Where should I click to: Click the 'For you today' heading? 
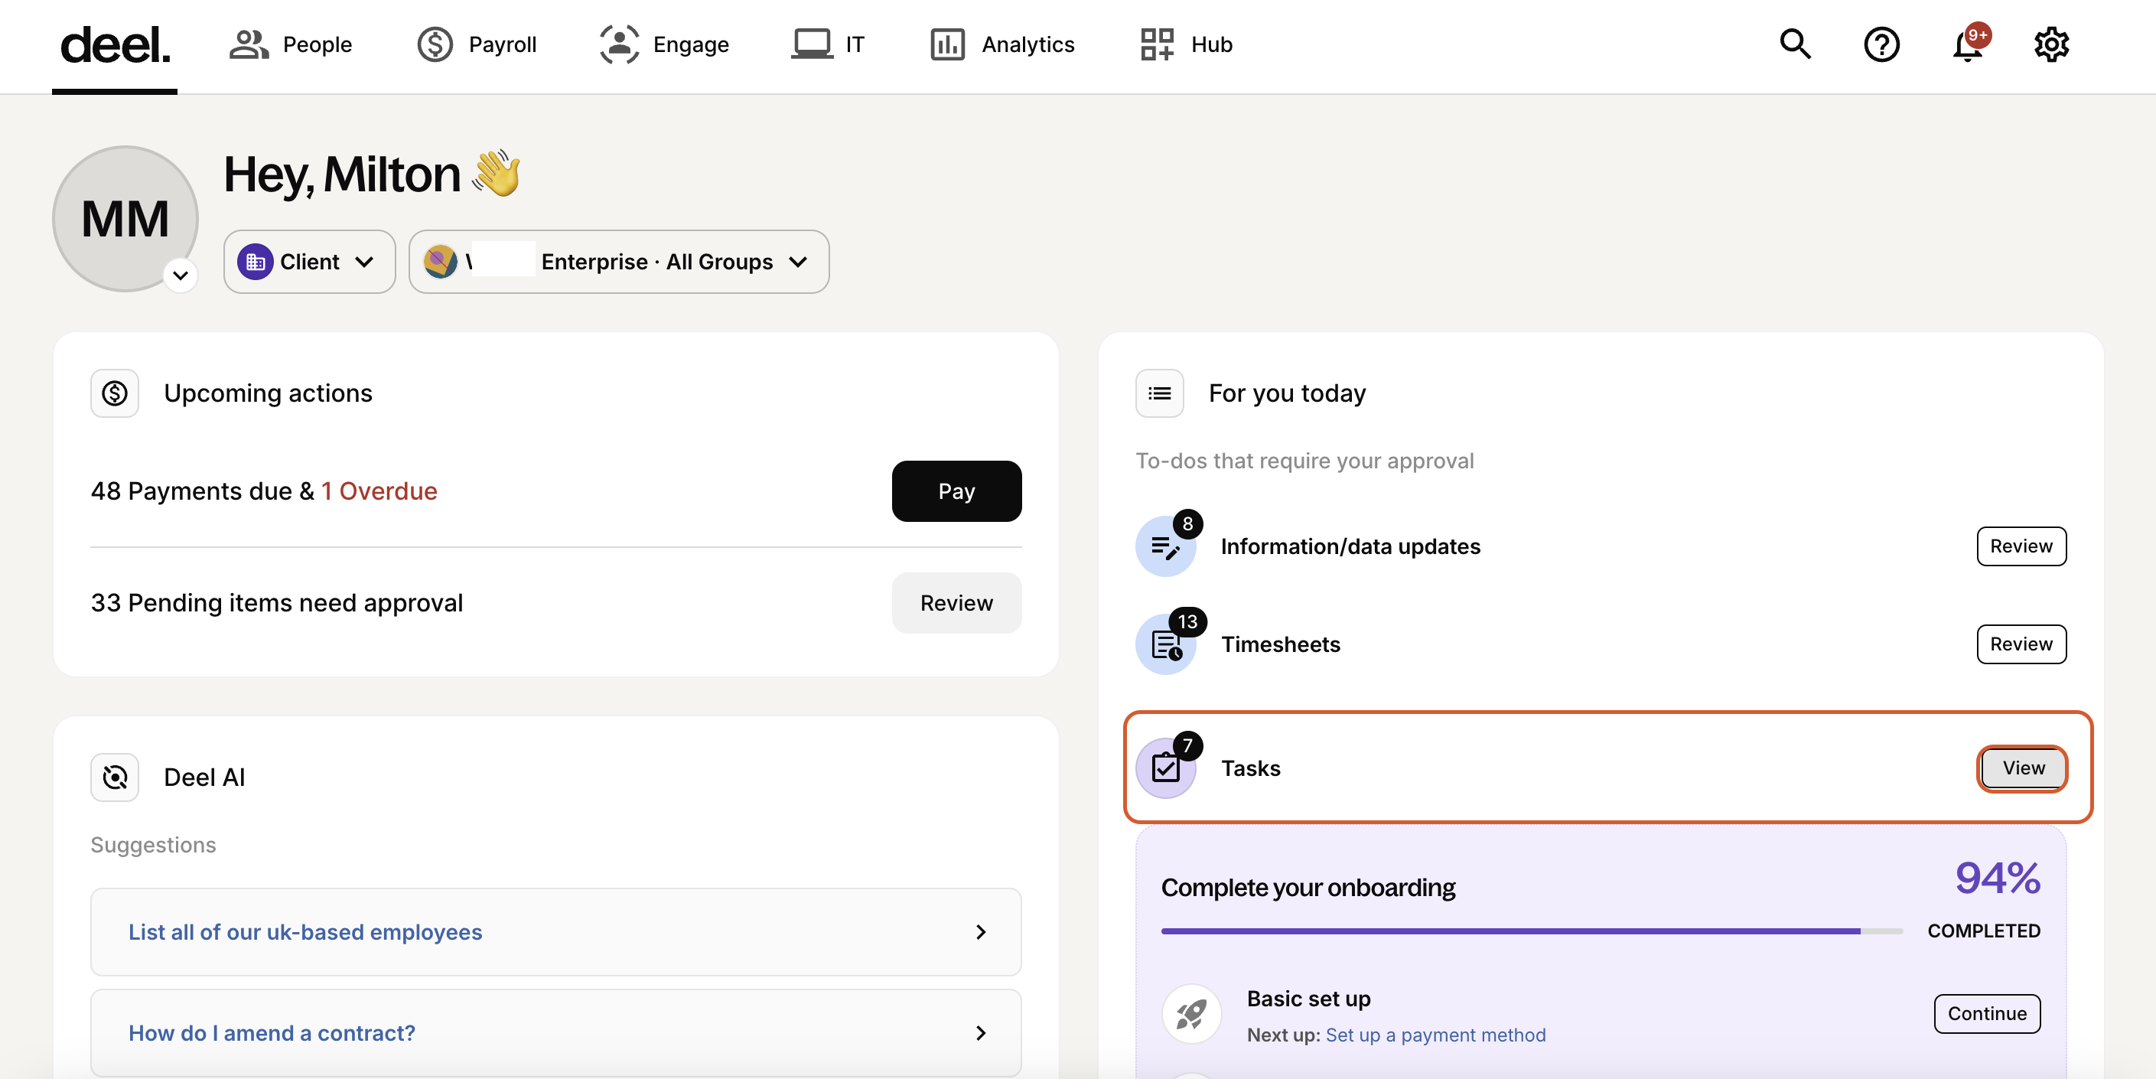[x=1286, y=393]
